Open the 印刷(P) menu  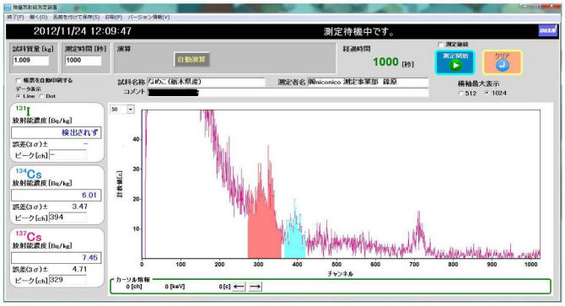[114, 17]
